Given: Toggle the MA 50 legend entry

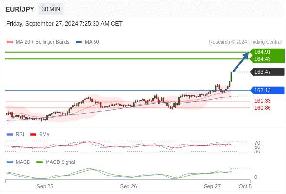Looking at the screenshot, I should coord(87,42).
